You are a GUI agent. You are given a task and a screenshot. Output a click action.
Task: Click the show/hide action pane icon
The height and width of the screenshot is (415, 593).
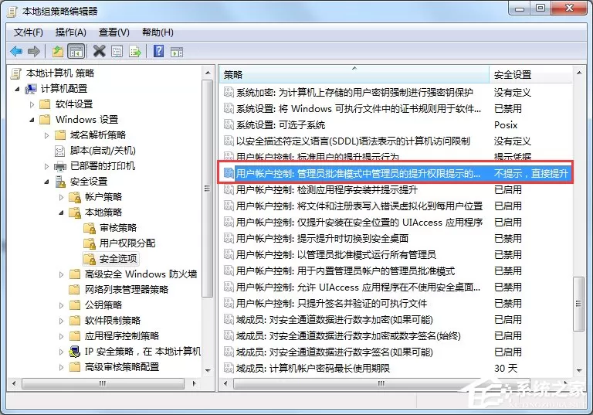[177, 52]
